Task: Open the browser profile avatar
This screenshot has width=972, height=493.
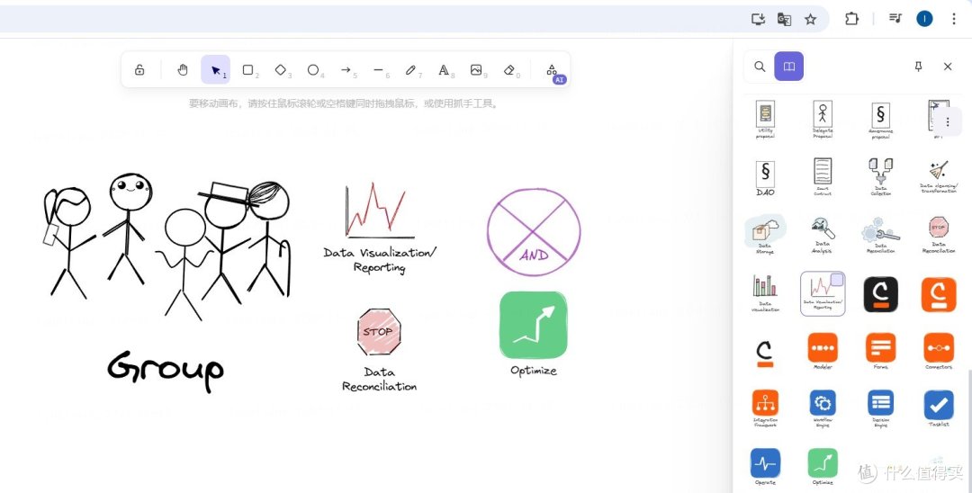Action: 924,19
